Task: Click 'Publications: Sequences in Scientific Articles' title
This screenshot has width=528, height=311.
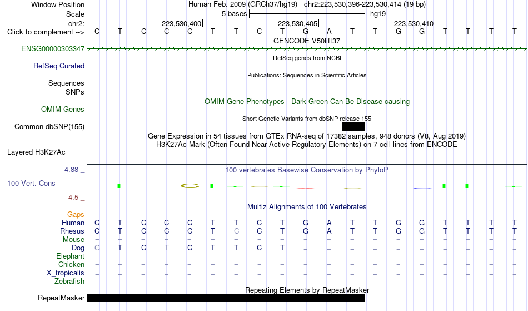Action: click(306, 75)
